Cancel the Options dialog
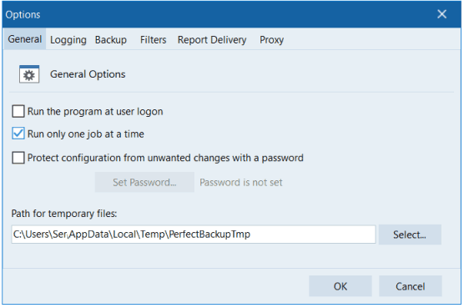The width and height of the screenshot is (464, 308). 410,286
